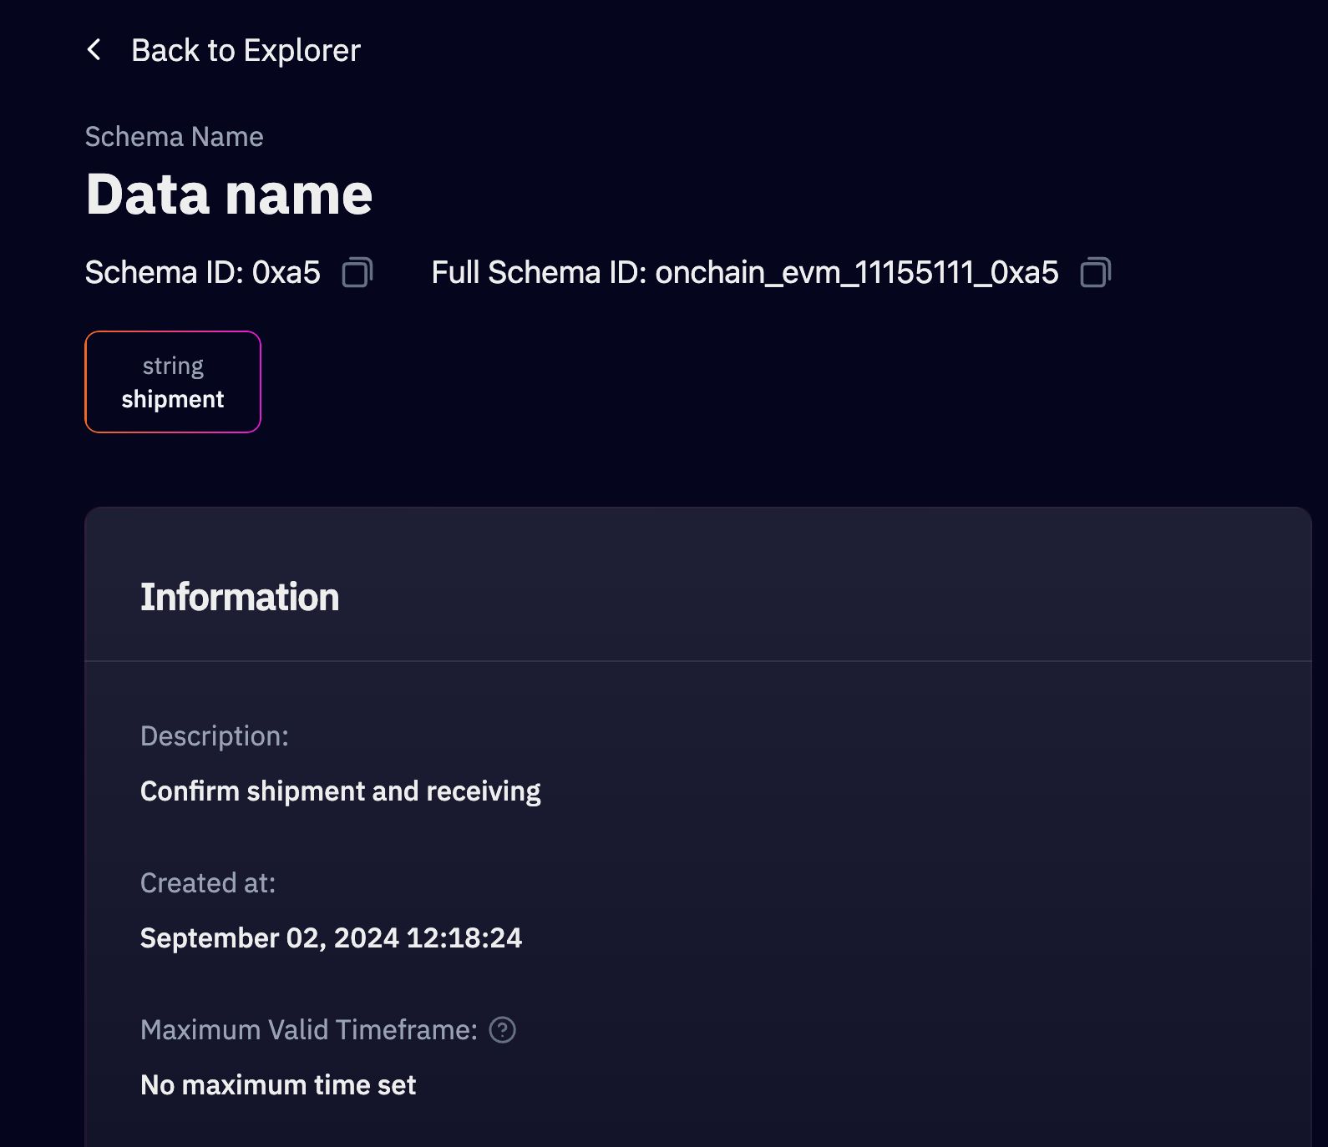
Task: Click the Maximum Valid Timeframe: label
Action: click(309, 1030)
